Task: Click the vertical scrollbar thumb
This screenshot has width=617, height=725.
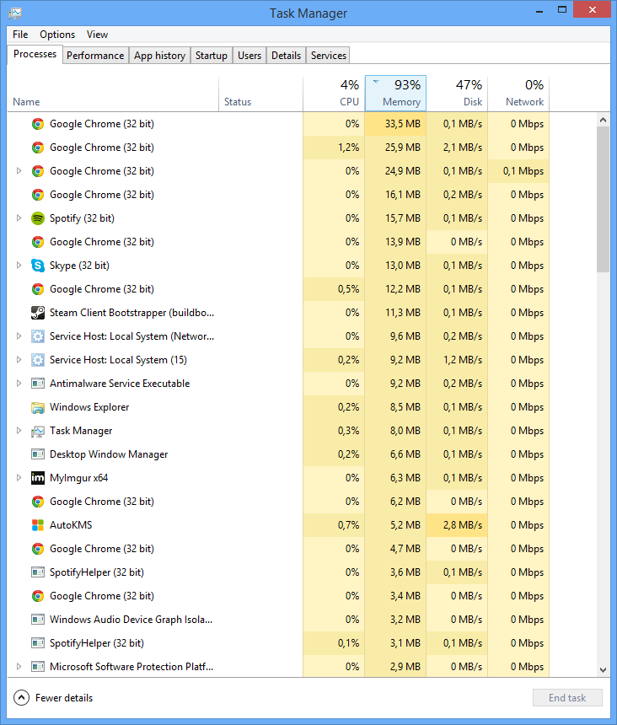Action: [x=603, y=200]
